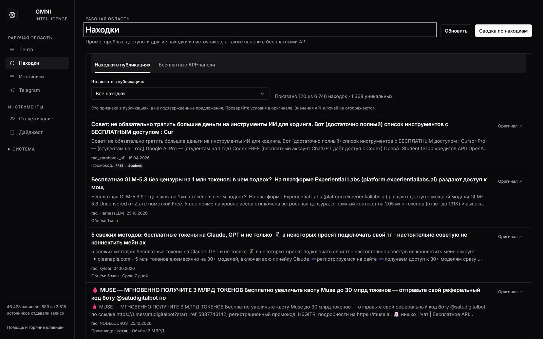This screenshot has width=543, height=339.
Task: Click the Находки title field
Action: pyautogui.click(x=260, y=30)
